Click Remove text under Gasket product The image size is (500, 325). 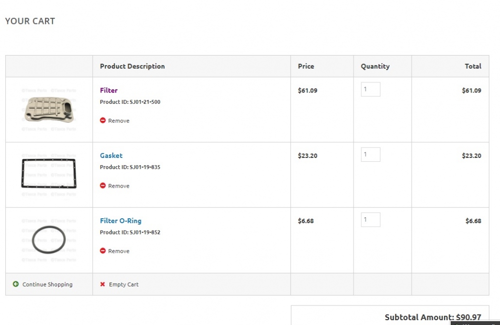119,186
